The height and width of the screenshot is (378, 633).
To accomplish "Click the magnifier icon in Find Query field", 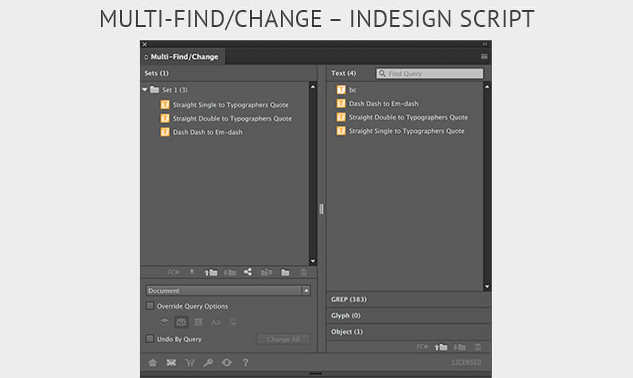I will click(382, 73).
